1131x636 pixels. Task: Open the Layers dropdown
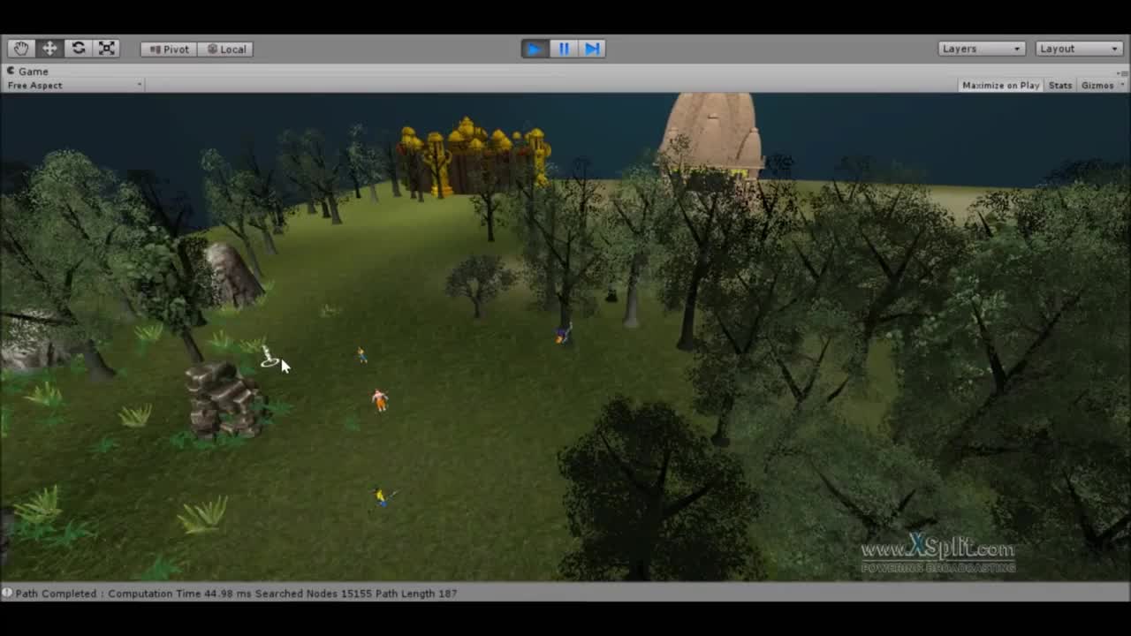click(x=981, y=49)
